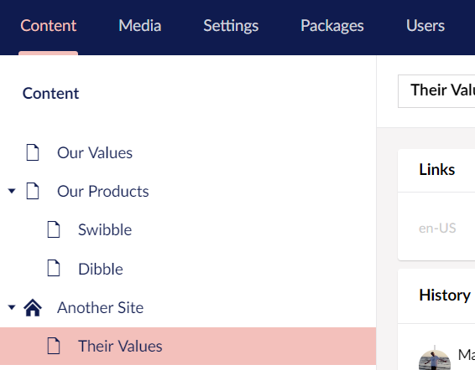The image size is (475, 370).
Task: Click the Their Values name input field
Action: [x=436, y=91]
